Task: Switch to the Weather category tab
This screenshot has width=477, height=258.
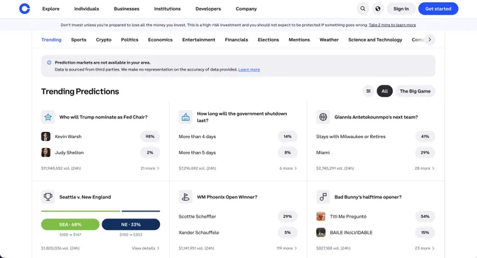Action: [x=329, y=40]
